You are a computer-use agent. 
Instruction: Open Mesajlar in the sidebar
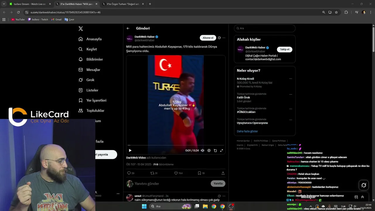point(89,70)
